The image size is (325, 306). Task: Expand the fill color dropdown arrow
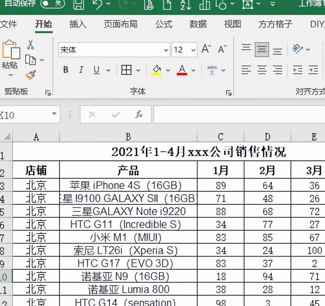tap(168, 70)
